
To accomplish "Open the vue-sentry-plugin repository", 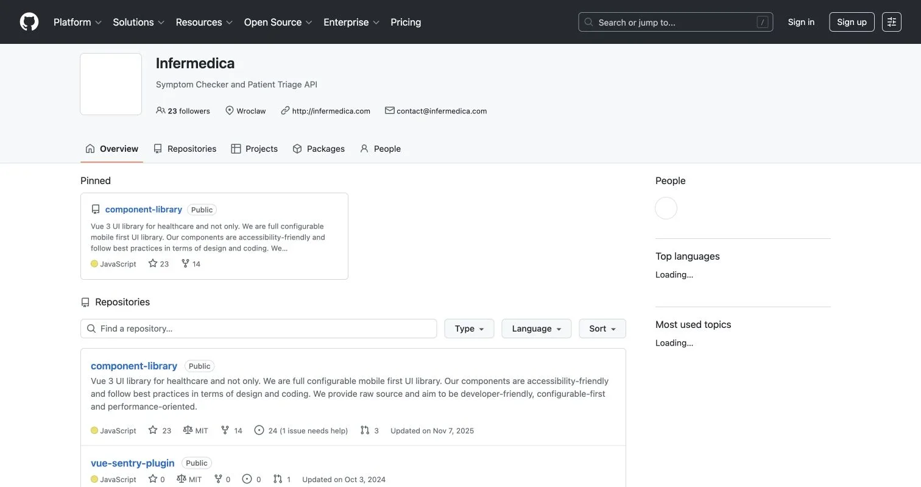I will [133, 463].
